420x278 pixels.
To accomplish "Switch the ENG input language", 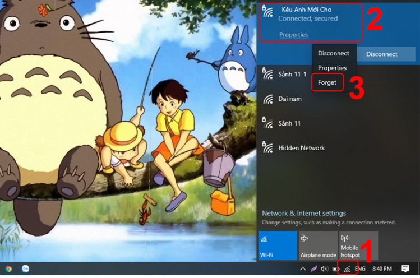I will (360, 268).
